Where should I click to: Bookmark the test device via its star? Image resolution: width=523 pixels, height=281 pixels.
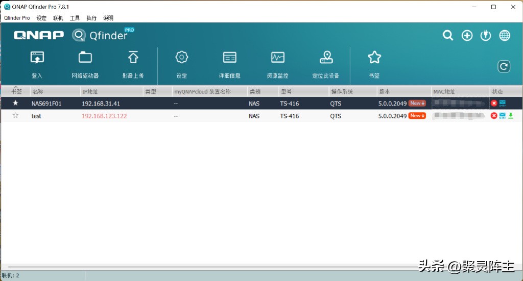pyautogui.click(x=15, y=116)
